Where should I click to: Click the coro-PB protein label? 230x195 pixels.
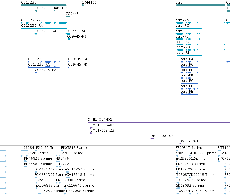pos(187,75)
